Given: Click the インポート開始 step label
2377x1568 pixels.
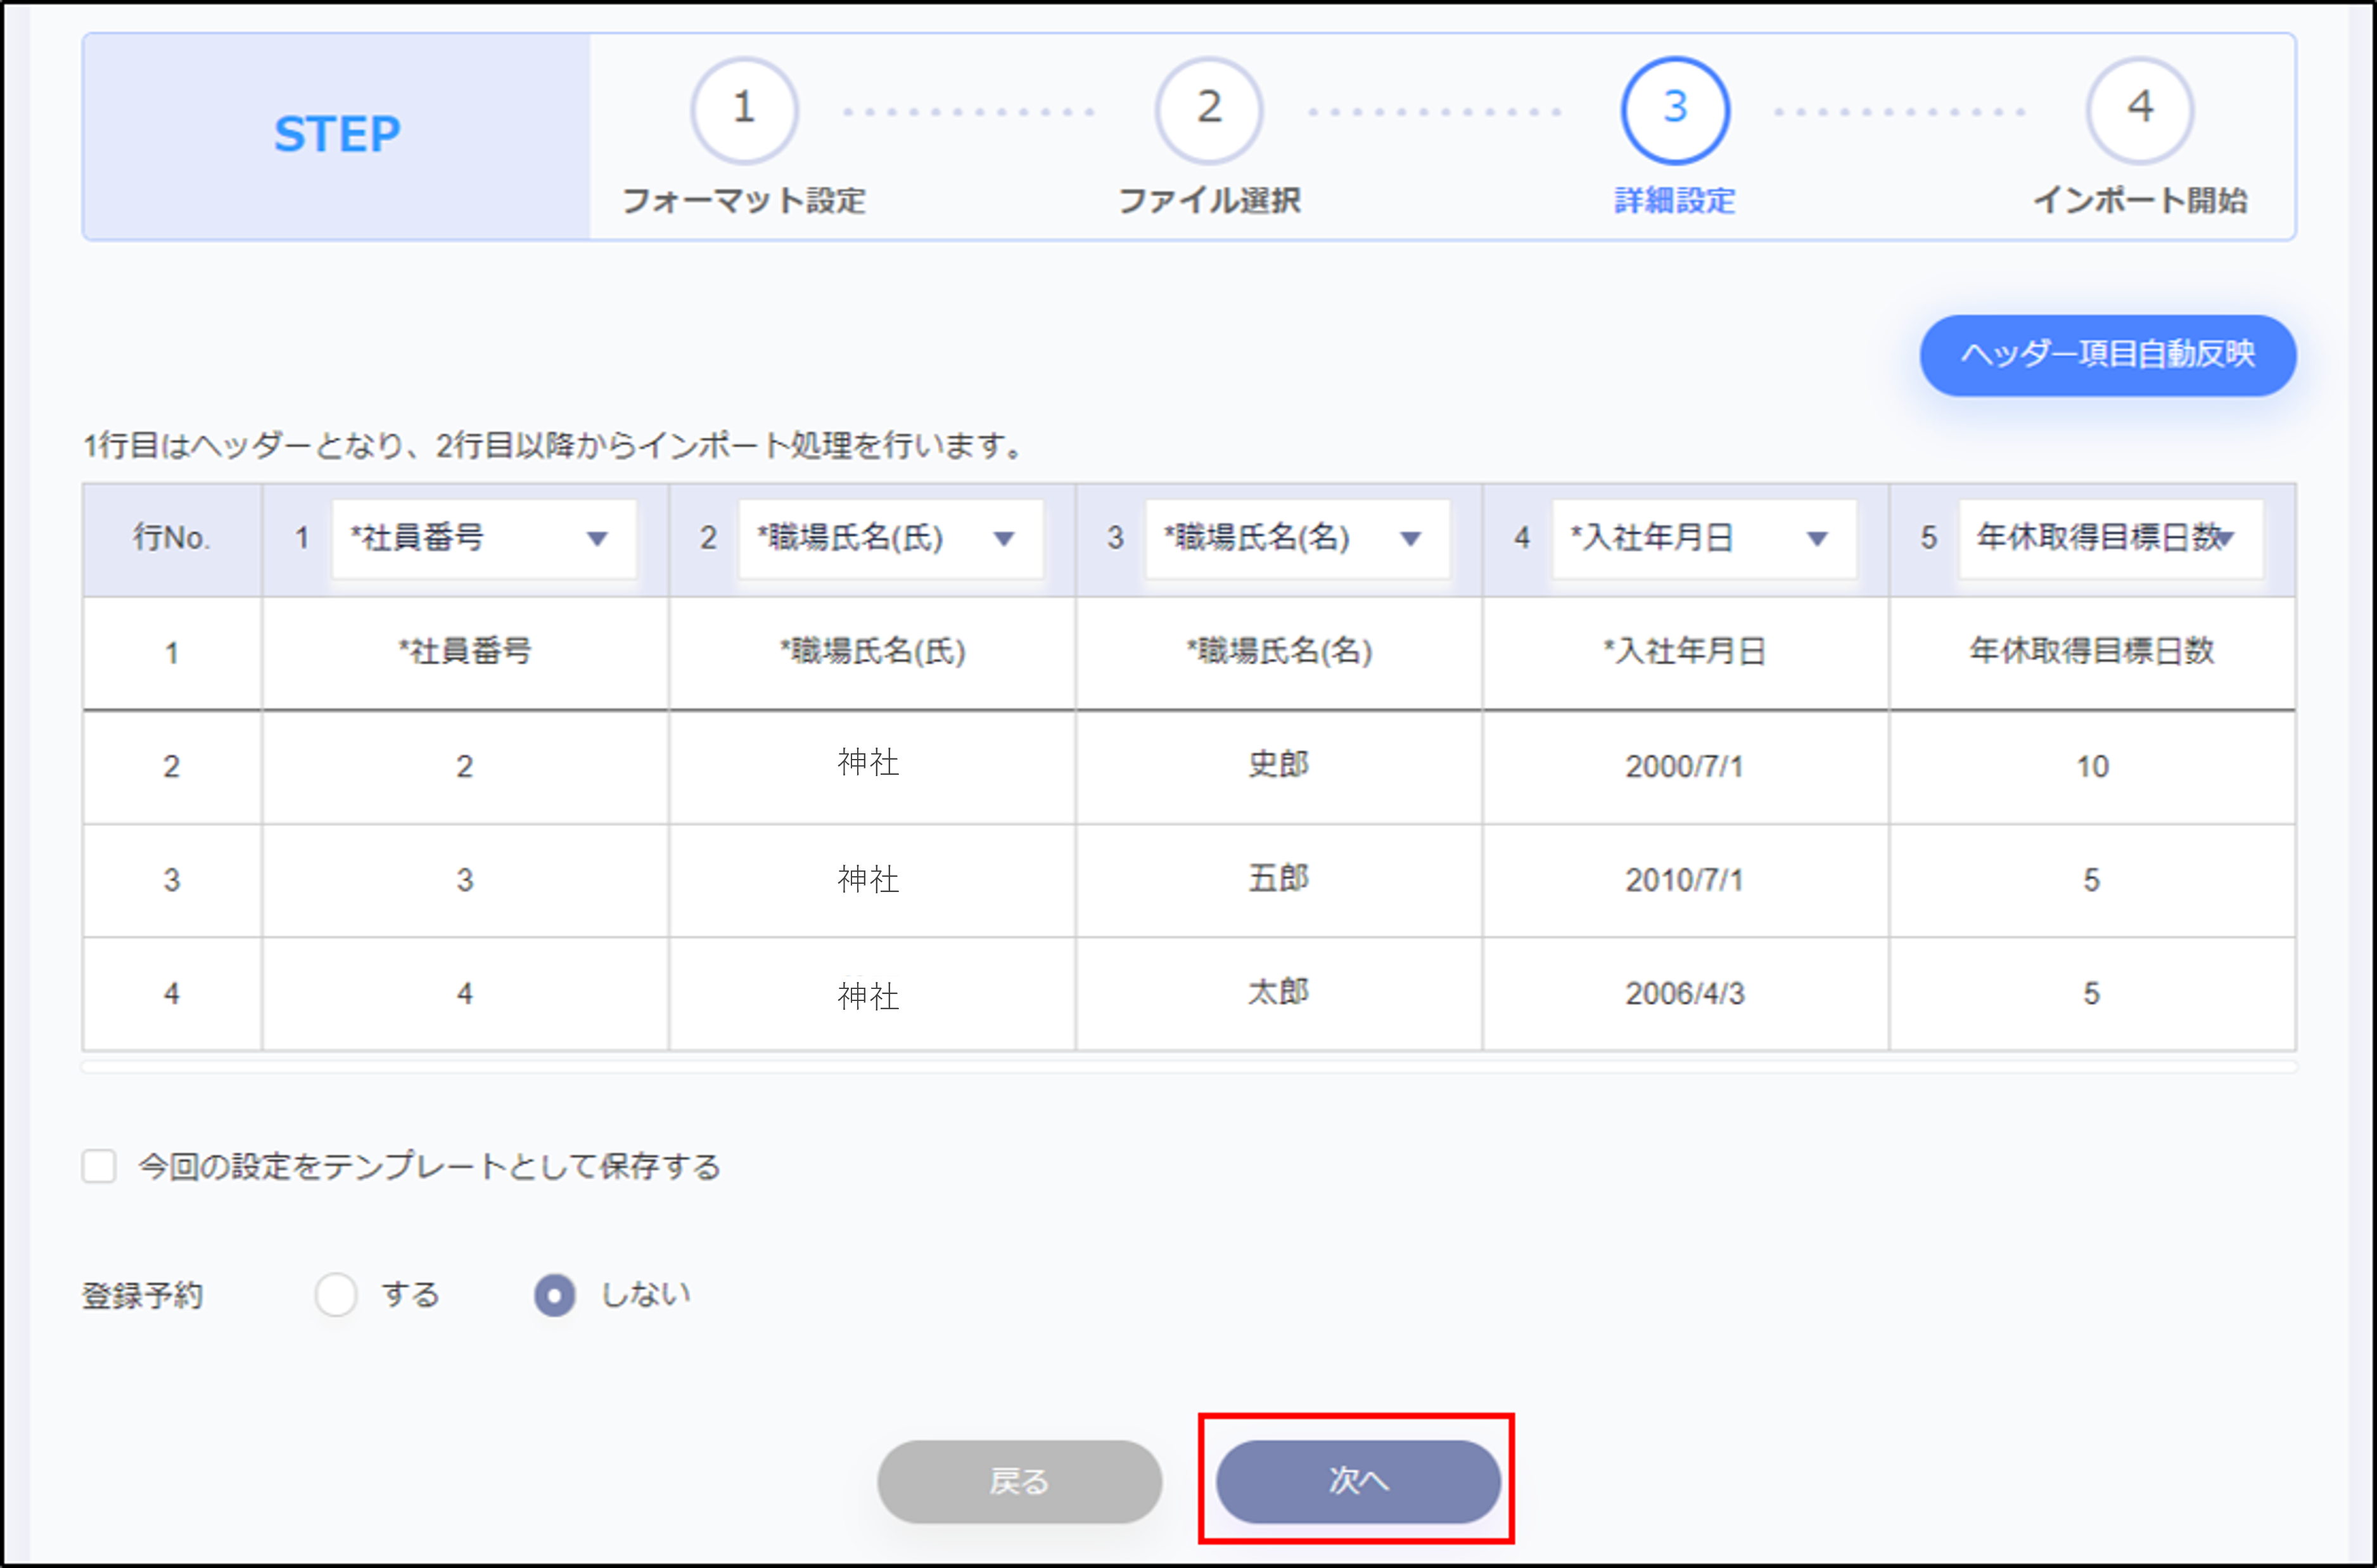Looking at the screenshot, I should [x=2139, y=201].
